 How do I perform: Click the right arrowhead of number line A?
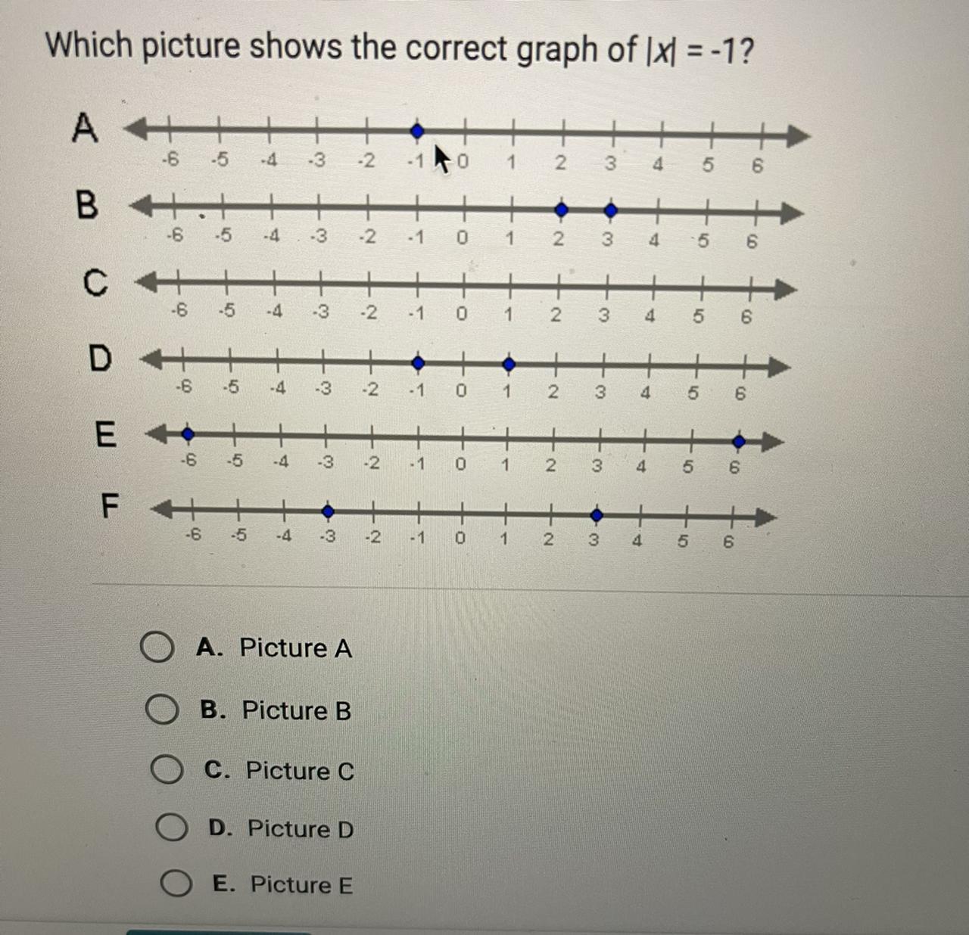[797, 137]
